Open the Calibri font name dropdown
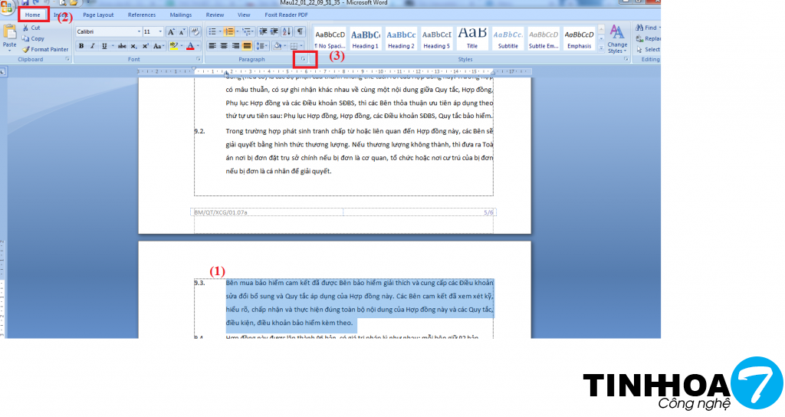The image size is (785, 417). click(x=139, y=32)
